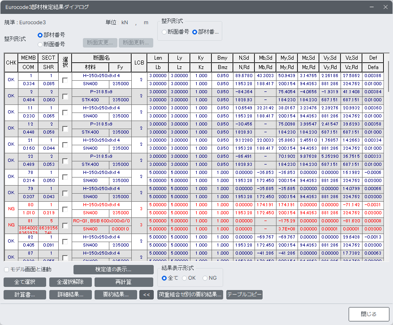The height and width of the screenshot is (325, 393).
Task: Enable モデル画面と連動 checkbox
Action: pyautogui.click(x=7, y=269)
